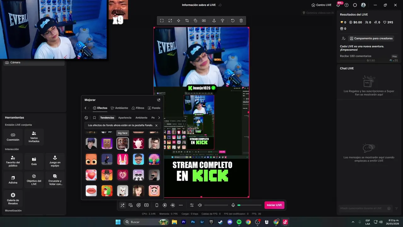Viewport: 403px width, 227px height.
Task: Open Spotify from the taskbar
Action: coord(239,222)
